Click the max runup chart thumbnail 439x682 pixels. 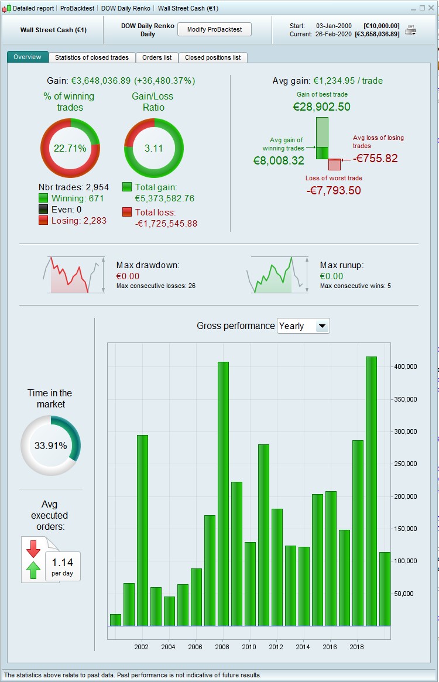pyautogui.click(x=277, y=275)
